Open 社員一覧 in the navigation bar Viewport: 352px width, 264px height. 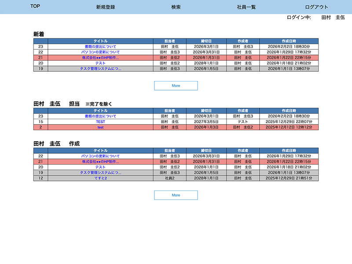click(246, 7)
